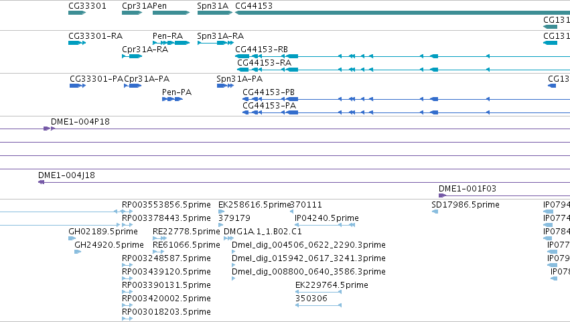Click the Spn31A-PA protein label
The width and height of the screenshot is (570, 322).
click(240, 79)
